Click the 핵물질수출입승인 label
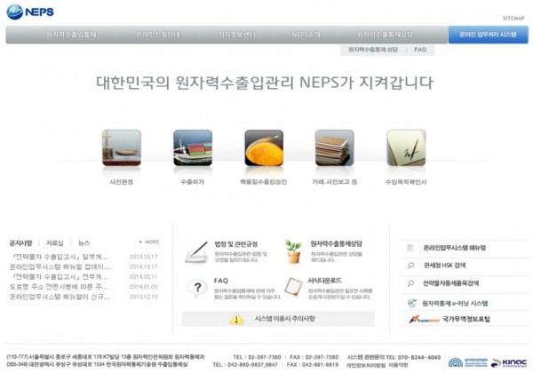 (264, 182)
